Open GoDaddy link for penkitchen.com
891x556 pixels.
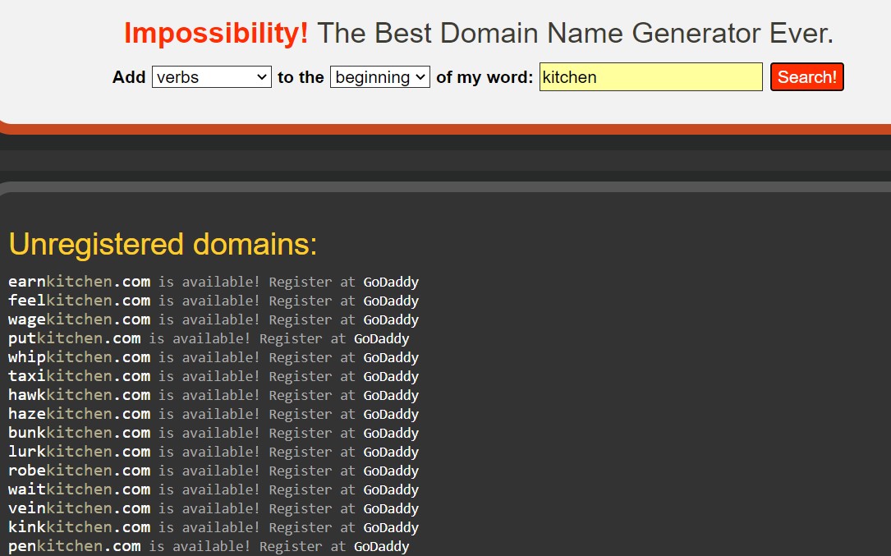pos(381,546)
